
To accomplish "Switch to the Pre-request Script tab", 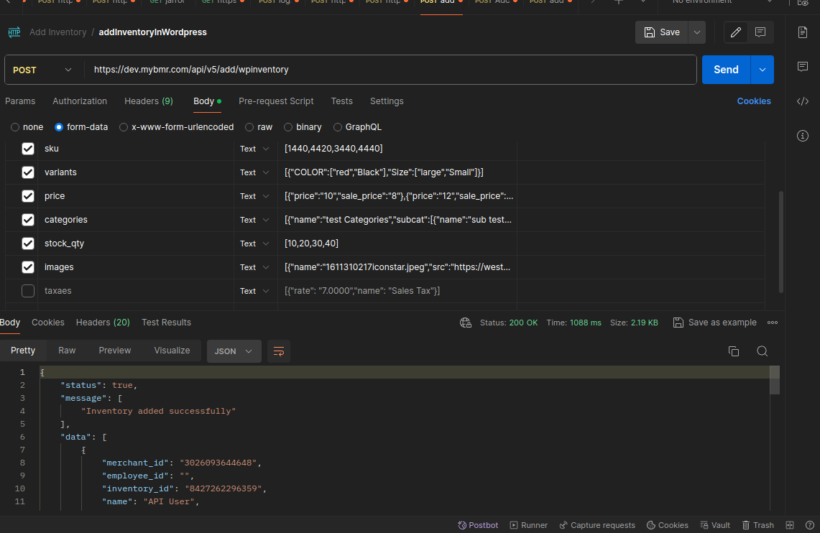I will pyautogui.click(x=276, y=101).
